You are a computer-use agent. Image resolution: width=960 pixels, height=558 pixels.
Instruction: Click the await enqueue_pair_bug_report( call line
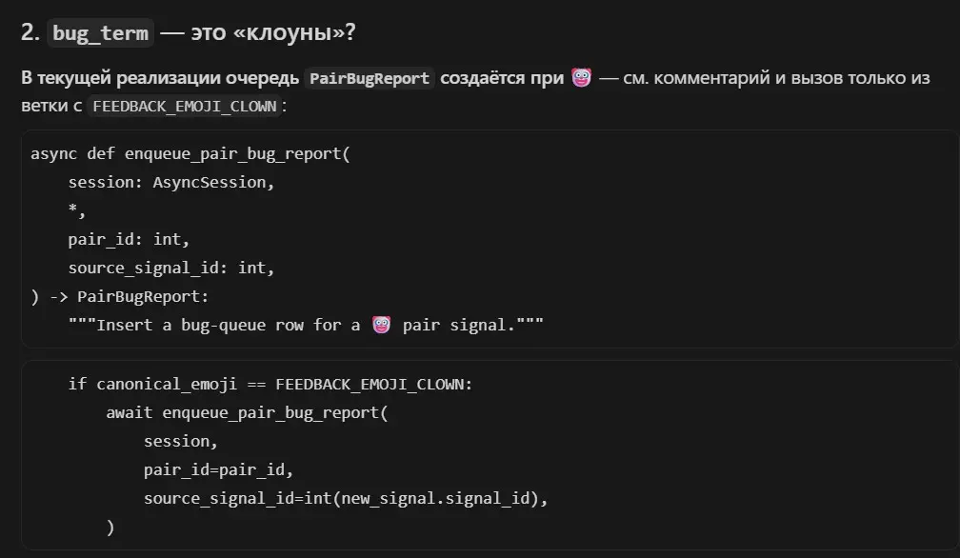[247, 412]
